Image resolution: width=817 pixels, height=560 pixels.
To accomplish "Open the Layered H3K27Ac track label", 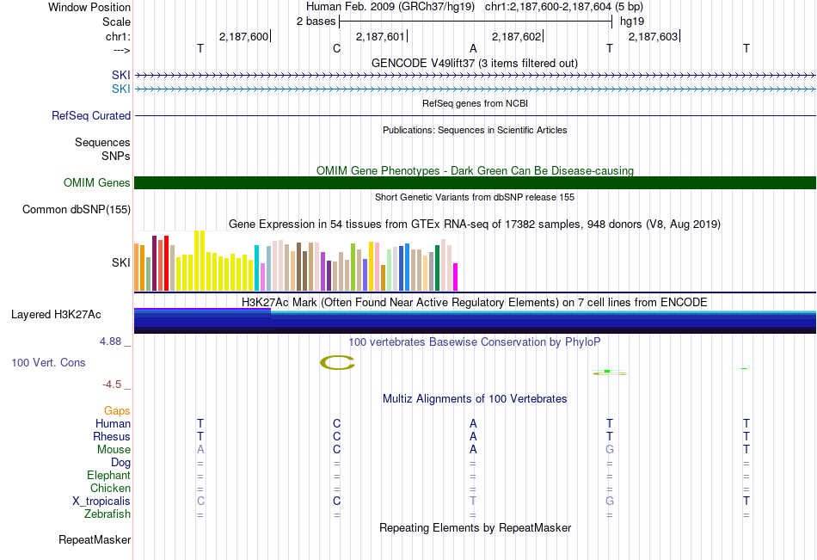I will point(56,315).
